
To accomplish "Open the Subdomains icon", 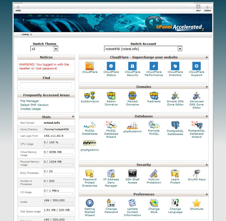I will (x=89, y=95).
